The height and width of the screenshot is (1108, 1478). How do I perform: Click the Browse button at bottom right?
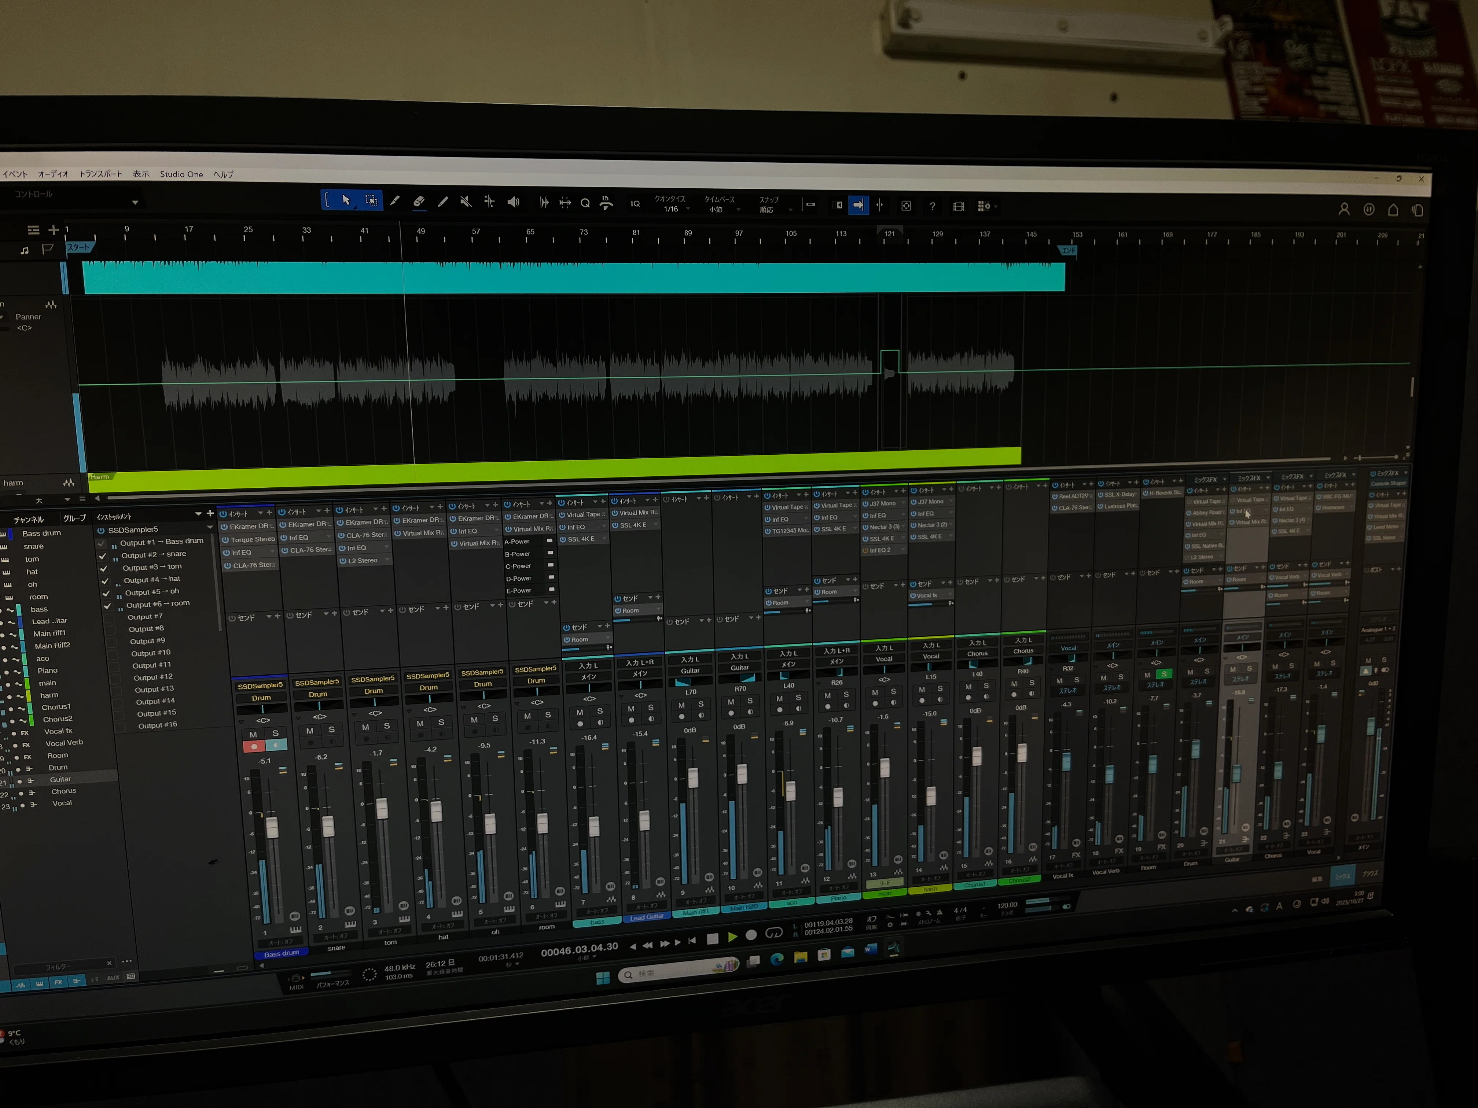point(1371,874)
